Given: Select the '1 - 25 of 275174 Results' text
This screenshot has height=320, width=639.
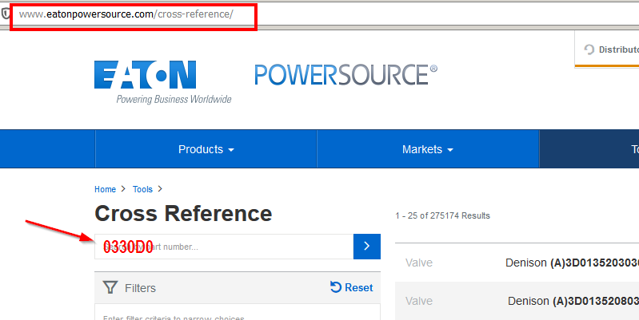Looking at the screenshot, I should pos(442,215).
